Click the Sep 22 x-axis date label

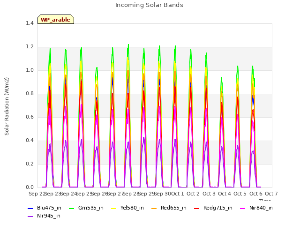click(37, 194)
